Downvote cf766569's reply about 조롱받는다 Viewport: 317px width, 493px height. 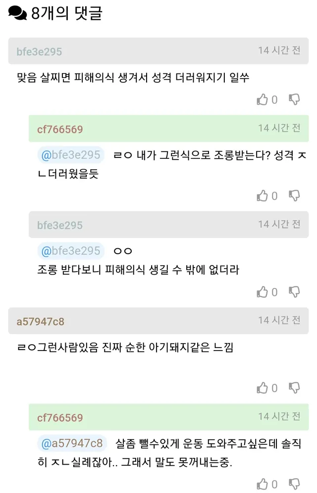click(294, 196)
